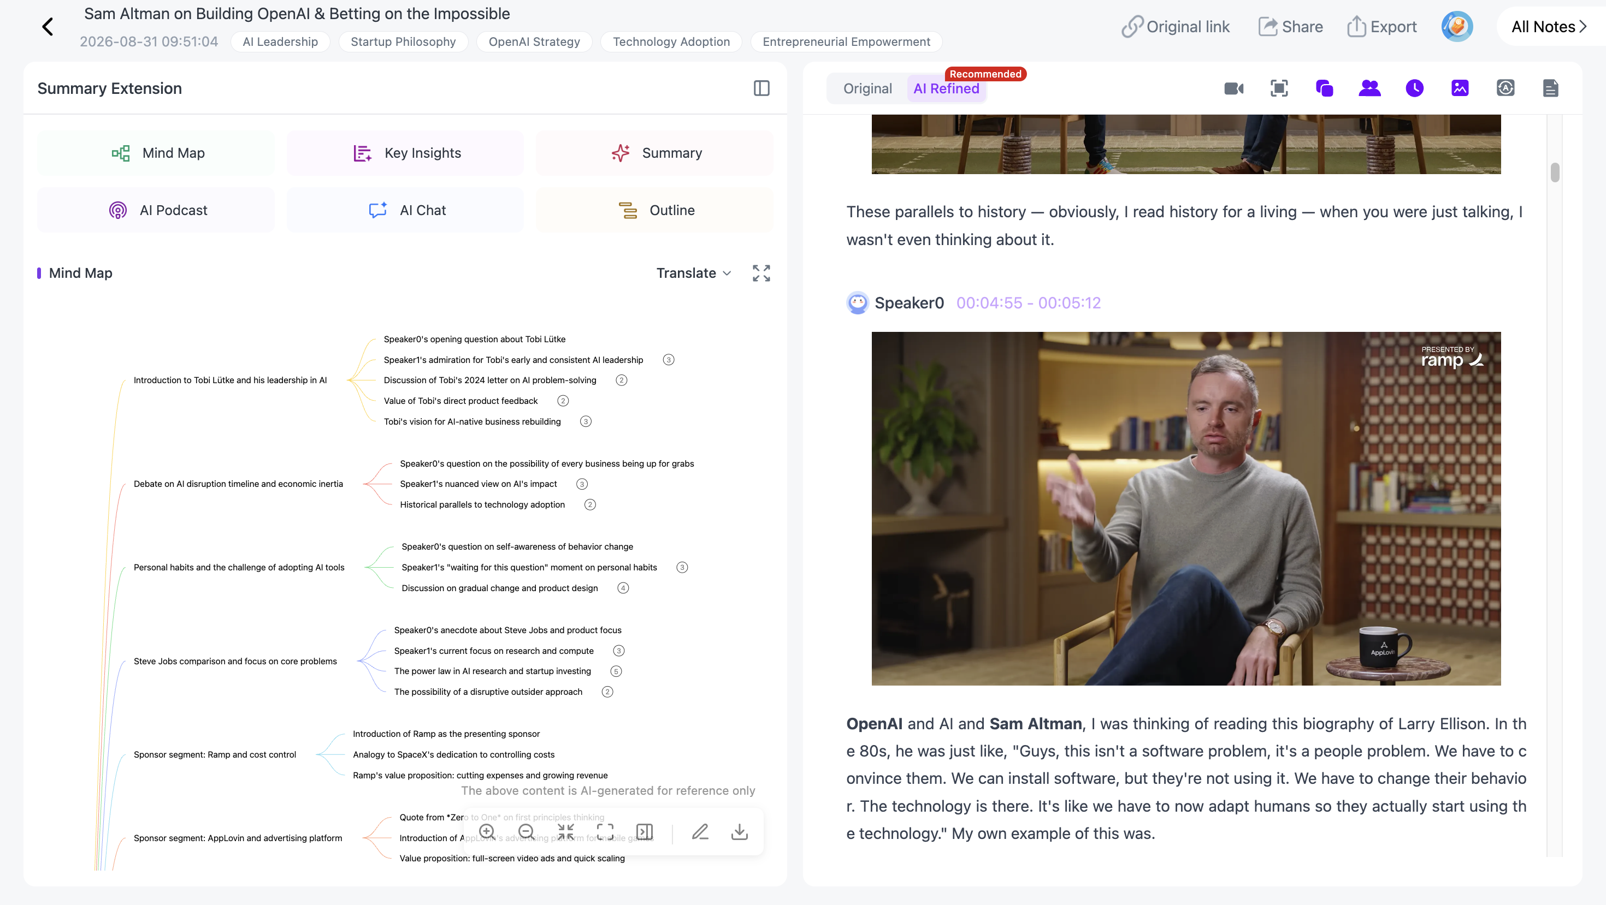This screenshot has height=905, width=1606.
Task: Expand "Value of Tobi's direct product feedback" count
Action: click(x=563, y=401)
